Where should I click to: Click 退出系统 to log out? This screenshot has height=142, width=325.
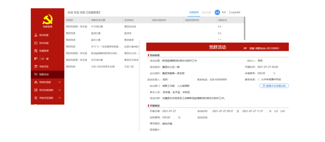[x=235, y=12]
